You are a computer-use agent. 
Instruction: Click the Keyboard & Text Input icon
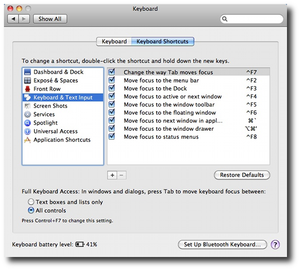coord(27,97)
